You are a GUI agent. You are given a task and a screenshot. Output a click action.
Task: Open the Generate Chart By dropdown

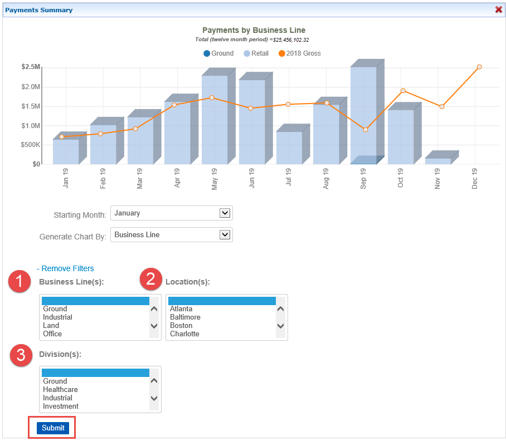point(171,235)
